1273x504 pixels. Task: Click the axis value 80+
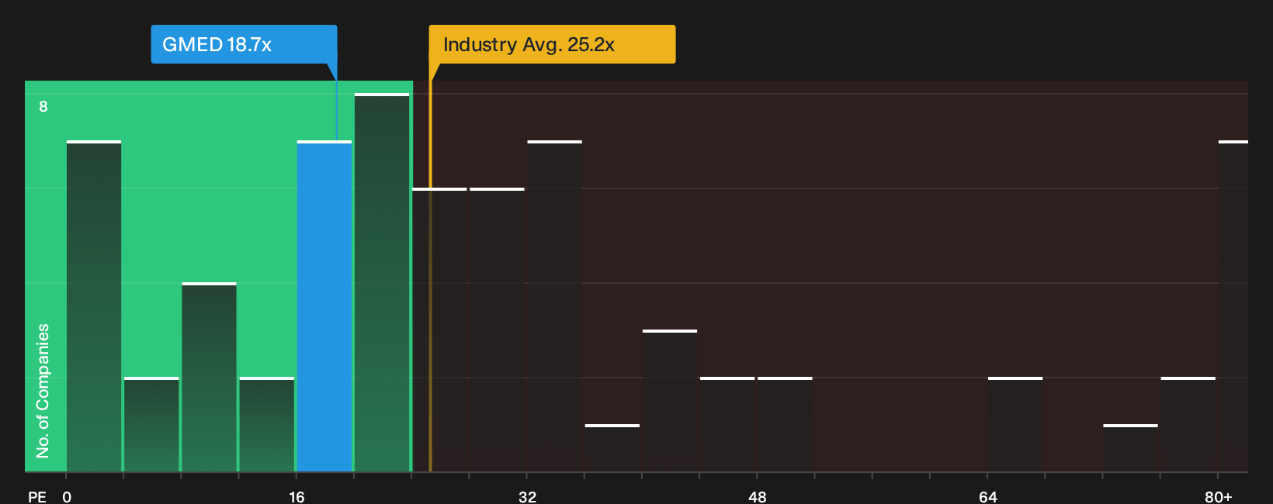[x=1218, y=496]
